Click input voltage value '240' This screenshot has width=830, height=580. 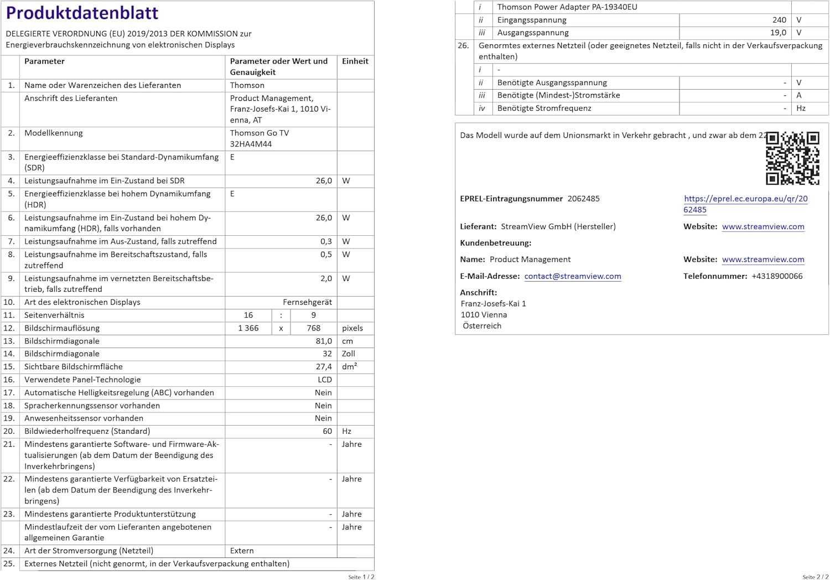pyautogui.click(x=780, y=20)
